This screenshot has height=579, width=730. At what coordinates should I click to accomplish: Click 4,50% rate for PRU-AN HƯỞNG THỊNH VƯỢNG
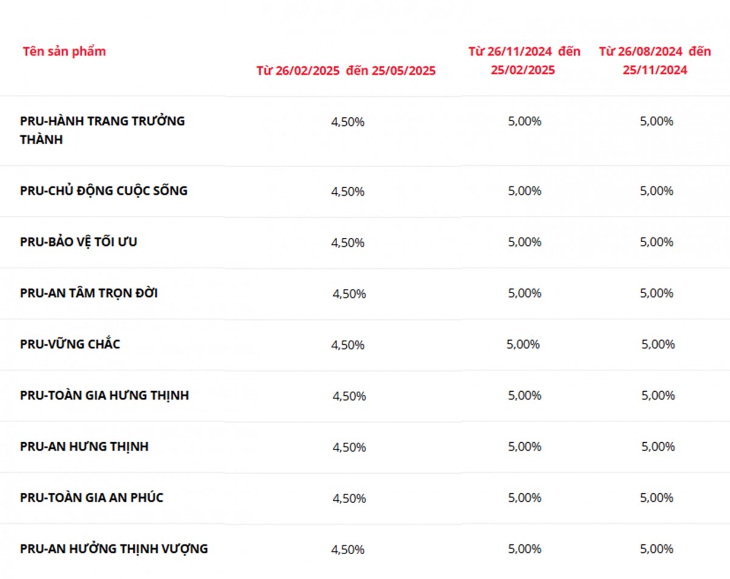(x=347, y=549)
